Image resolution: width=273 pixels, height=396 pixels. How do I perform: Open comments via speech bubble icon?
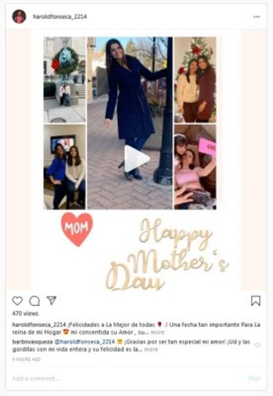[34, 301]
